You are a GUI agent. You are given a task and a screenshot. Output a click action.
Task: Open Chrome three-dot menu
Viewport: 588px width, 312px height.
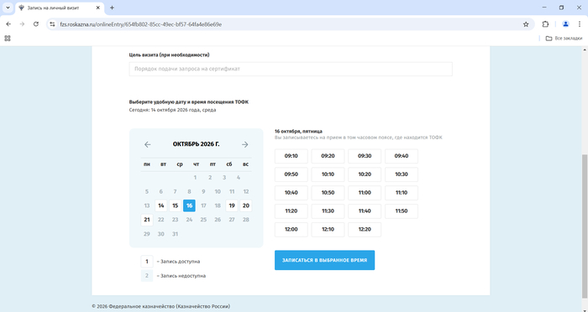pyautogui.click(x=580, y=24)
